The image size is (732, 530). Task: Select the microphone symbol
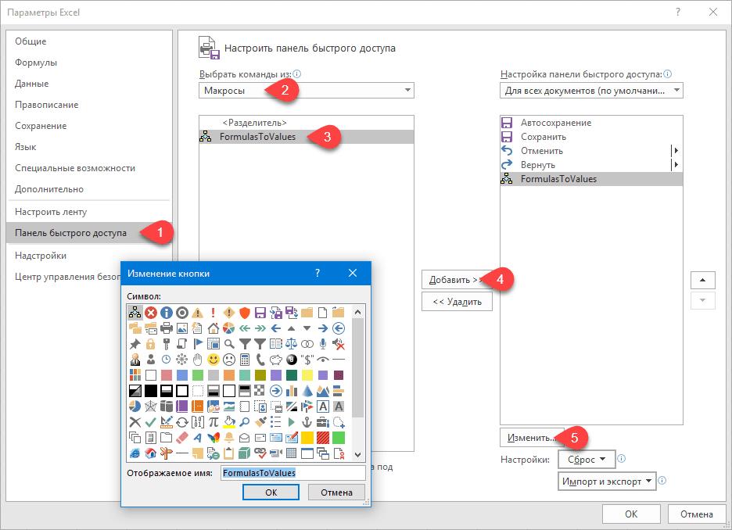pyautogui.click(x=323, y=343)
